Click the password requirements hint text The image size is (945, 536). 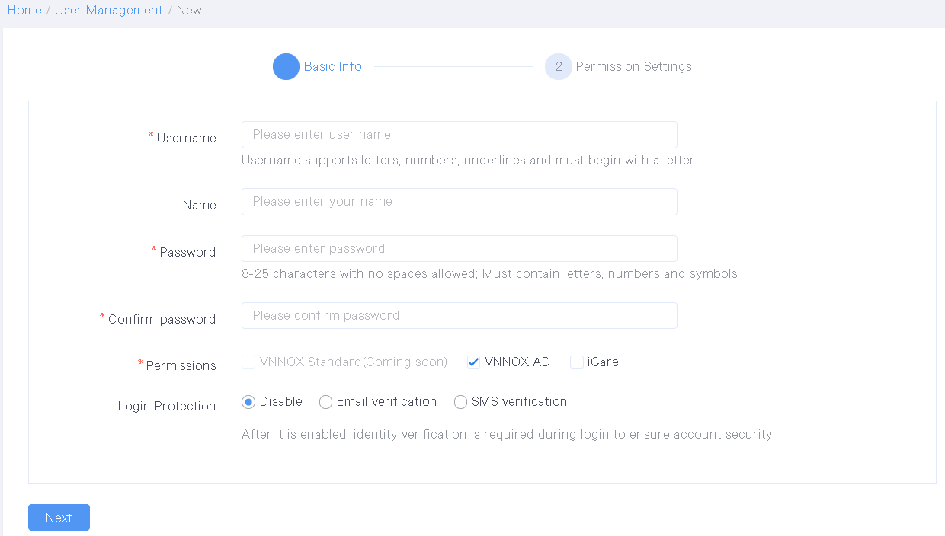(x=489, y=274)
